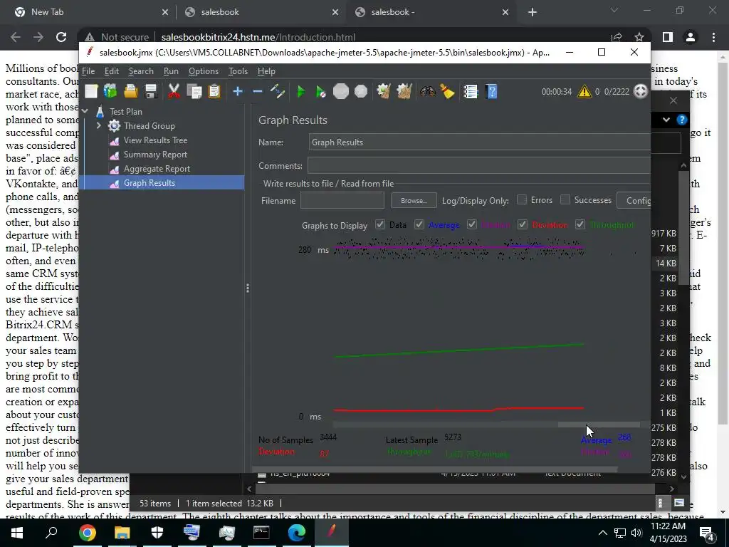Select the Summary Report listener
729x547 pixels.
(155, 155)
